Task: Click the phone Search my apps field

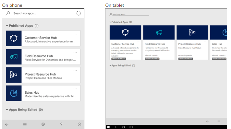Action: (43, 13)
